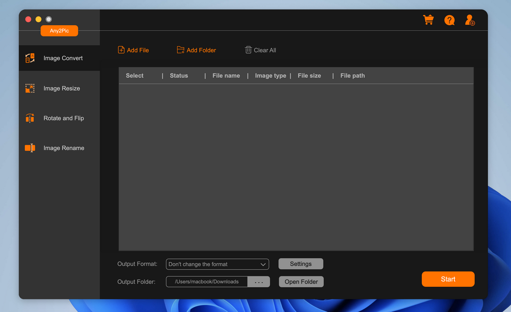This screenshot has width=511, height=312.
Task: Click the Any2Pic app label
Action: 59,31
